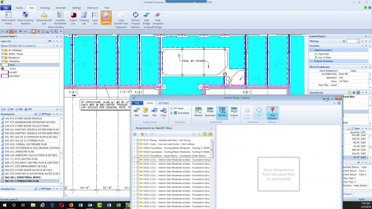Collapse the Project Favorites group
The height and width of the screenshot is (209, 372).
pos(311,61)
